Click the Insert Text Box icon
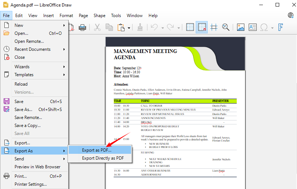Image resolution: width=297 pixels, height=189 pixels. point(253,27)
